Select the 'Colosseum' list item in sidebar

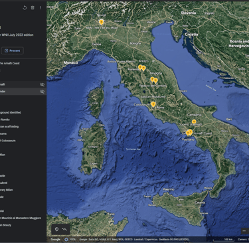(8, 141)
